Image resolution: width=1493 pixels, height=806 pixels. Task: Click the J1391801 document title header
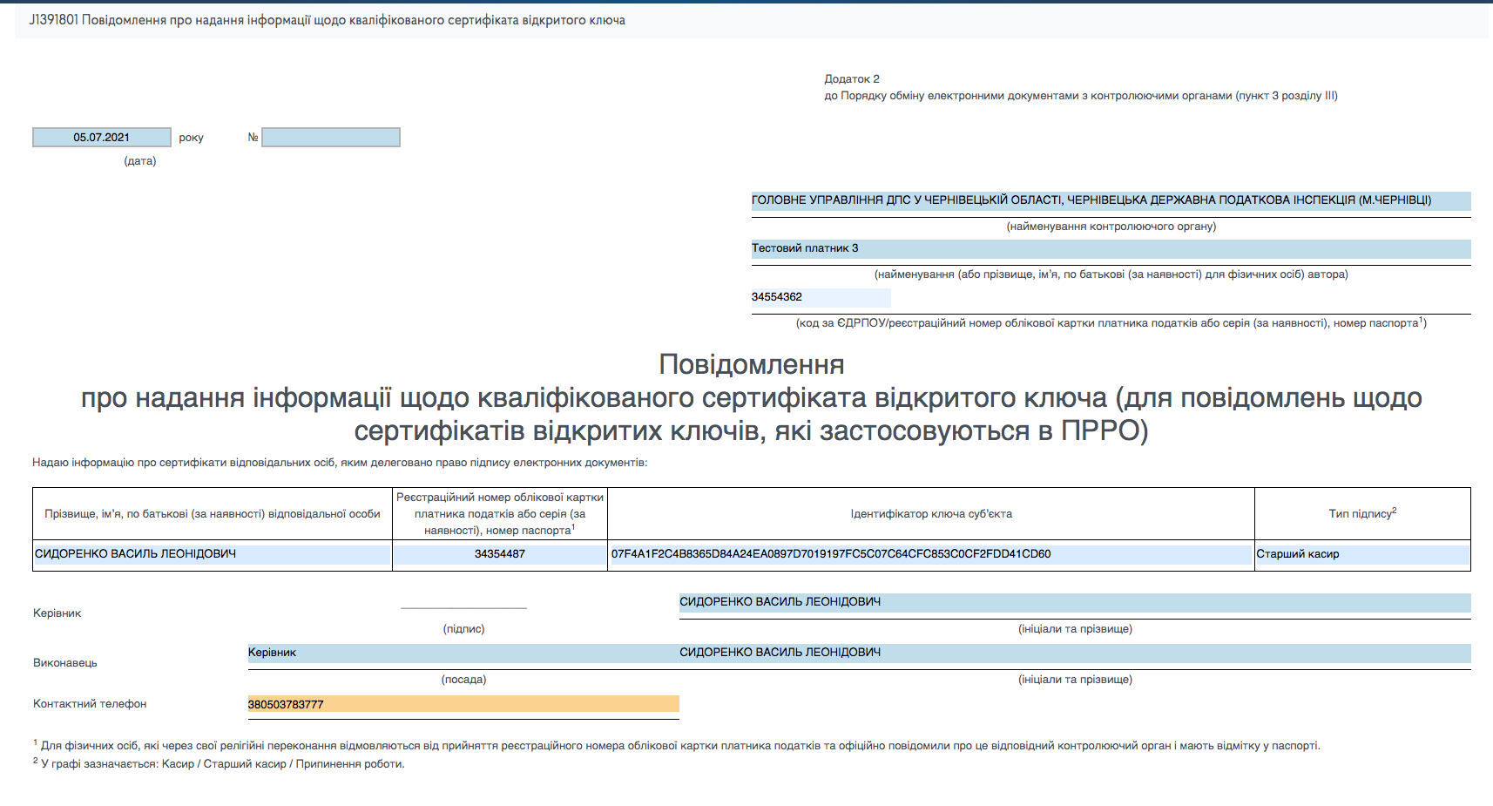328,20
